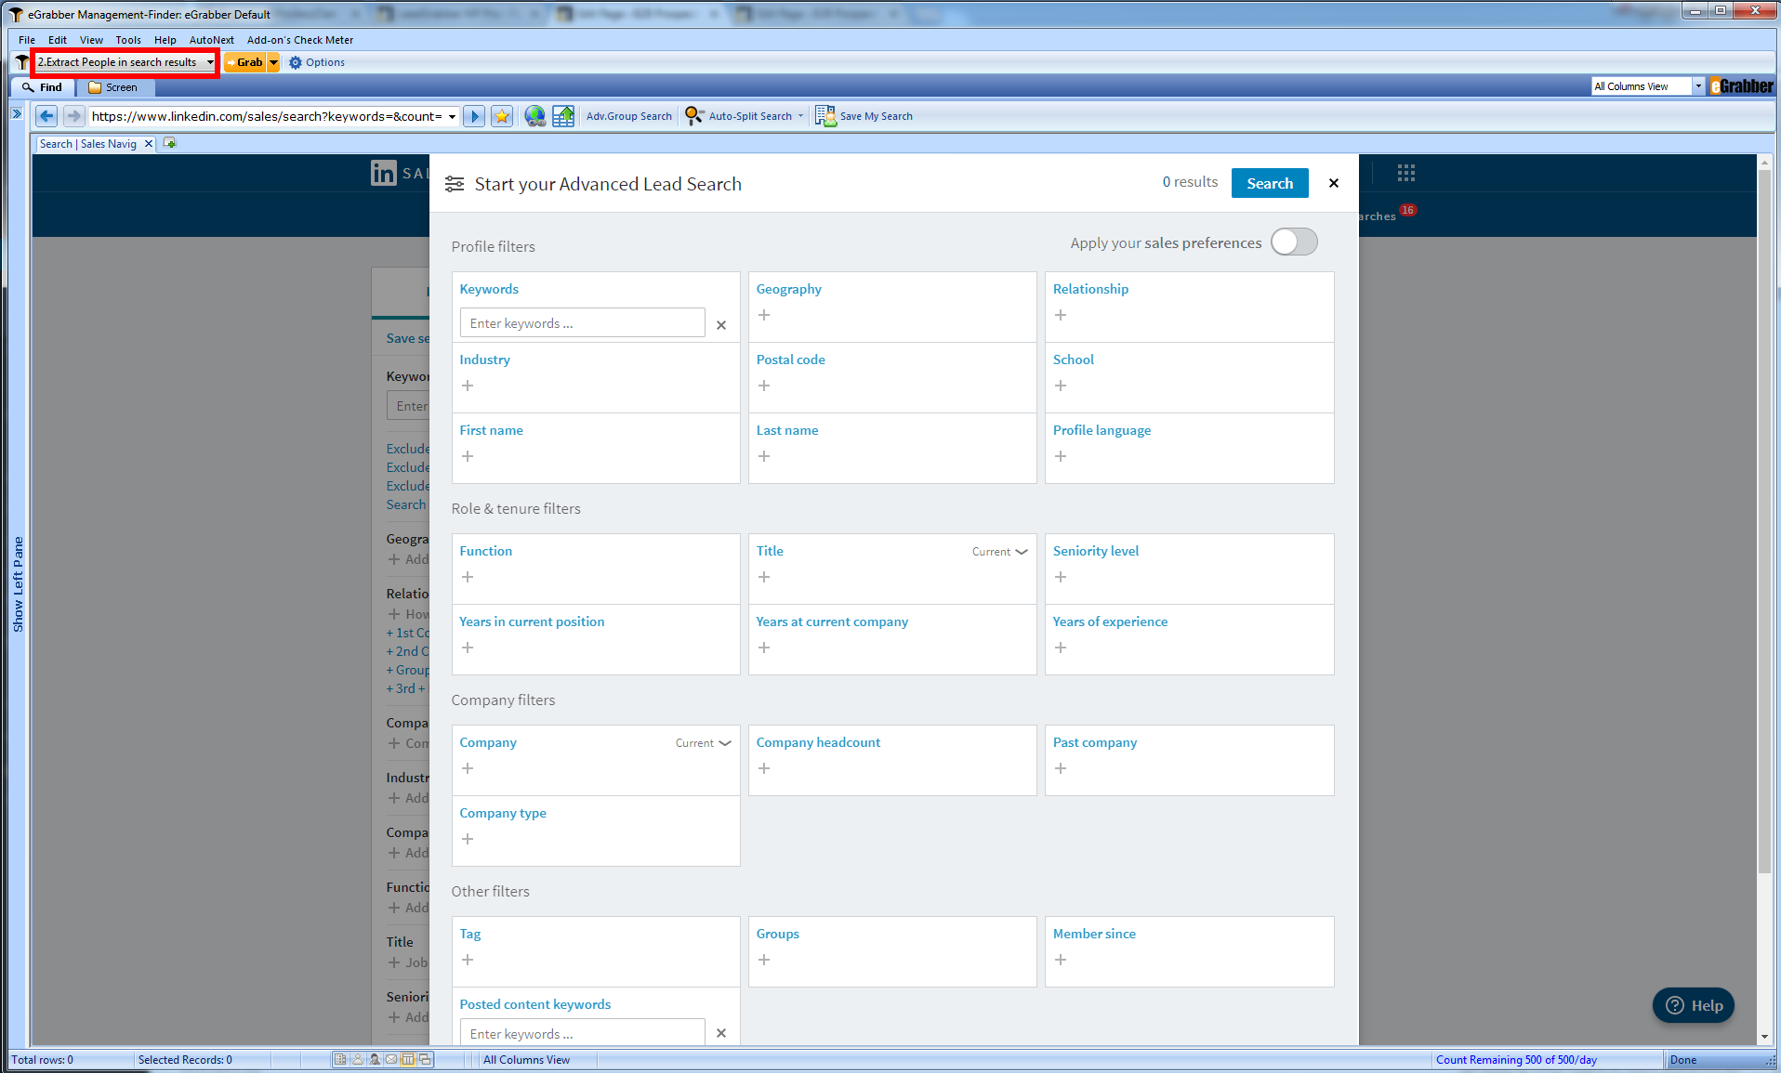This screenshot has width=1781, height=1073.
Task: Open Title Current dropdown
Action: [999, 552]
